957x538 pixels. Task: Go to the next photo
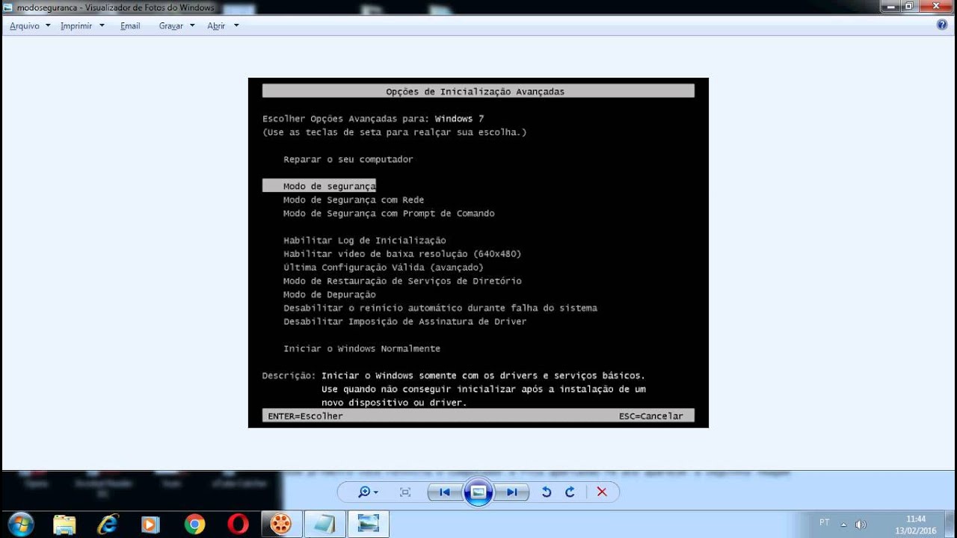click(x=512, y=492)
